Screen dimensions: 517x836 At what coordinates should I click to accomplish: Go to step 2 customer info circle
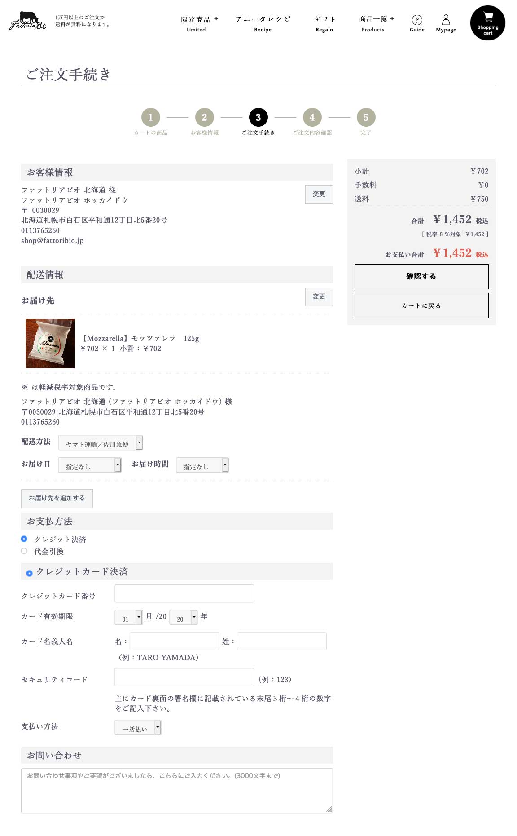205,117
